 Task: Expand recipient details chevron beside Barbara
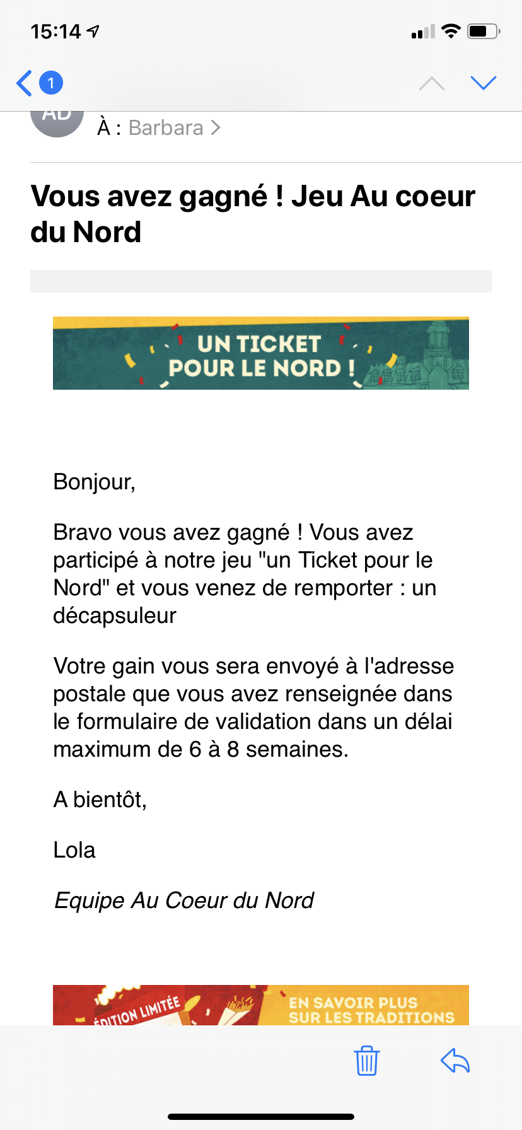pyautogui.click(x=216, y=128)
